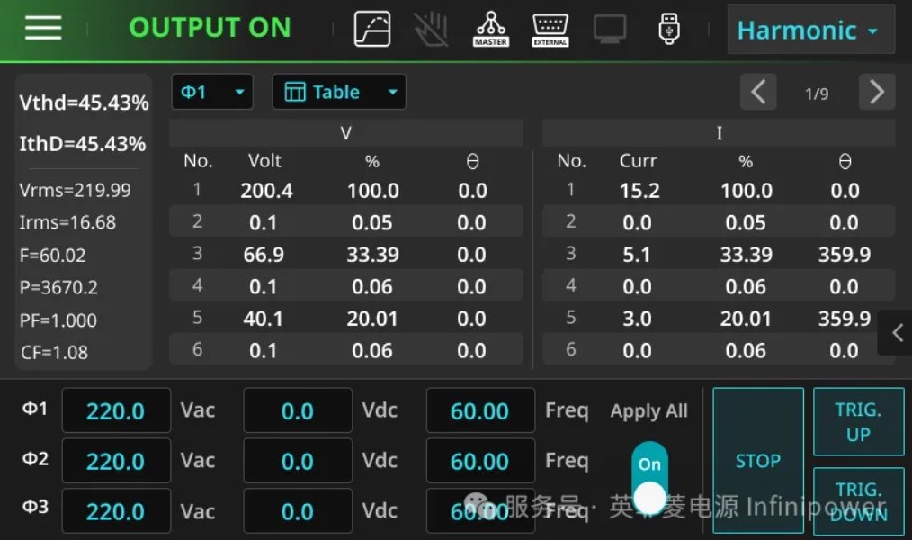The image size is (912, 540).
Task: Go to the previous harmonic table page
Action: tap(758, 92)
